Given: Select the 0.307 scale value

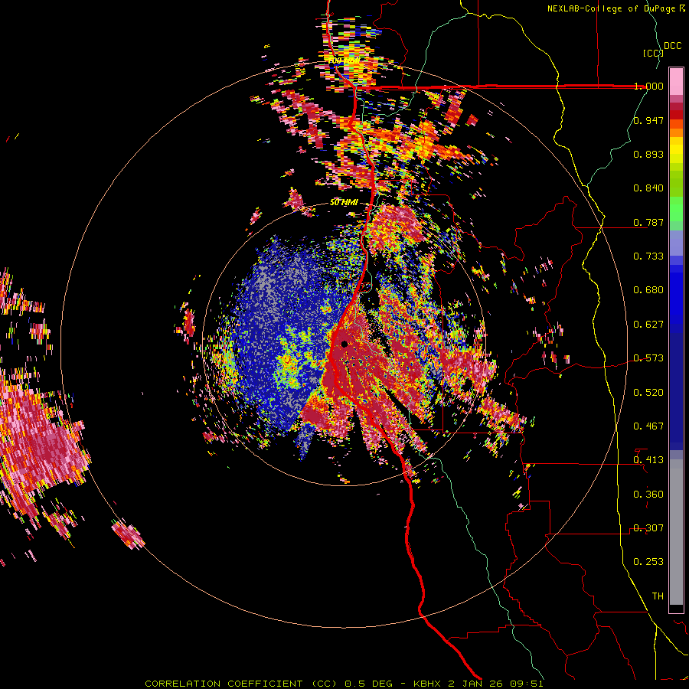Looking at the screenshot, I should tap(648, 528).
